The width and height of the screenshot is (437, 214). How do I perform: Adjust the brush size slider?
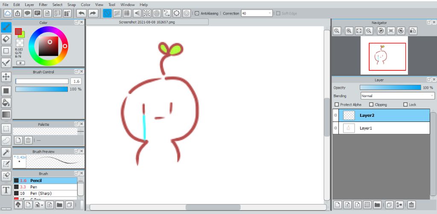pyautogui.click(x=42, y=81)
